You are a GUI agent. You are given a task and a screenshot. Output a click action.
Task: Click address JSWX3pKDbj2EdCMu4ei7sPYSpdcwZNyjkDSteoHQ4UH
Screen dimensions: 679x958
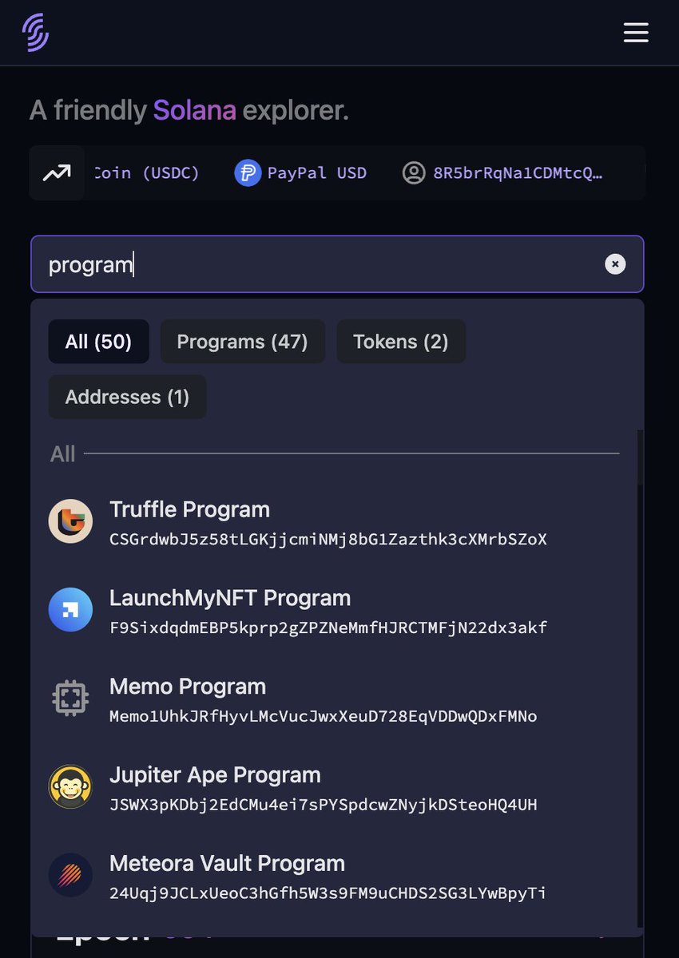323,805
